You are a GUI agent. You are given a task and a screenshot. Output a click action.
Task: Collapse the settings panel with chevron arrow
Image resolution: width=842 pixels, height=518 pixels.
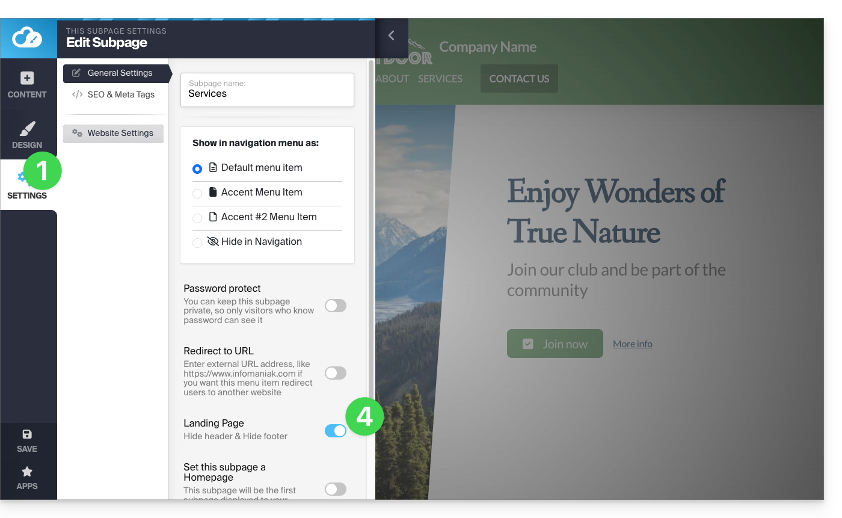coord(392,35)
